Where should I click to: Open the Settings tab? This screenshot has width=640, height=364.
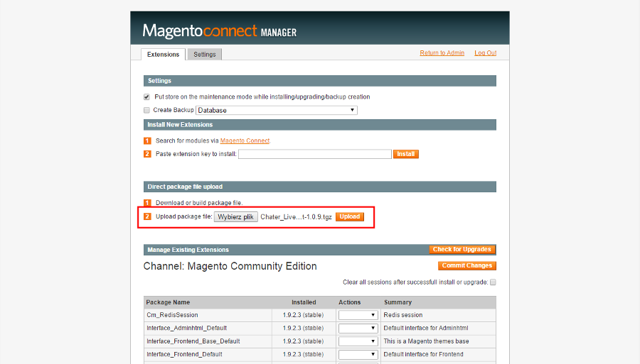click(x=205, y=54)
